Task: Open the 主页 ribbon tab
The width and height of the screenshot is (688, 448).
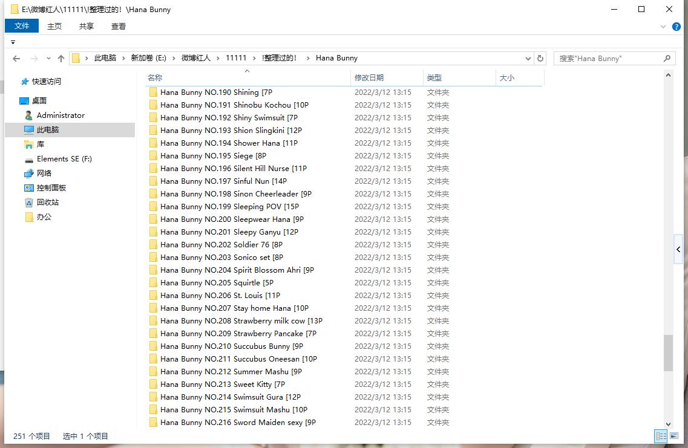Action: (x=54, y=27)
